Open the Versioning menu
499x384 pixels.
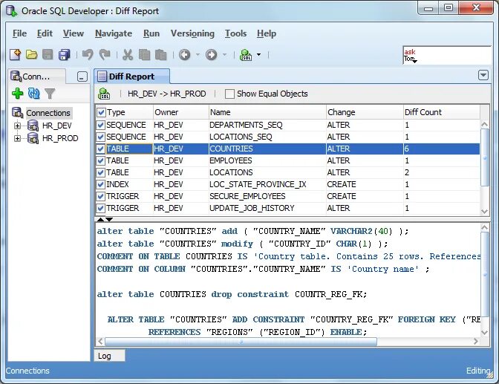[x=192, y=33]
